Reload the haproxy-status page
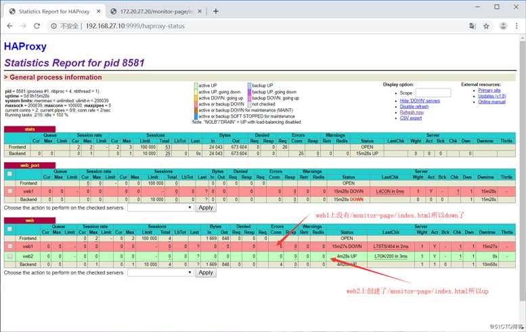The width and height of the screenshot is (526, 332). (x=37, y=26)
